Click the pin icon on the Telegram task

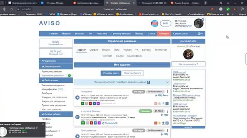coord(167,103)
